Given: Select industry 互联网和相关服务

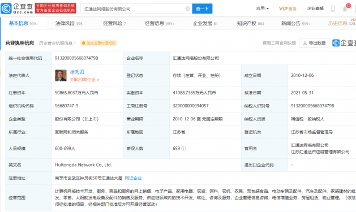Looking at the screenshot, I should coord(71,132).
